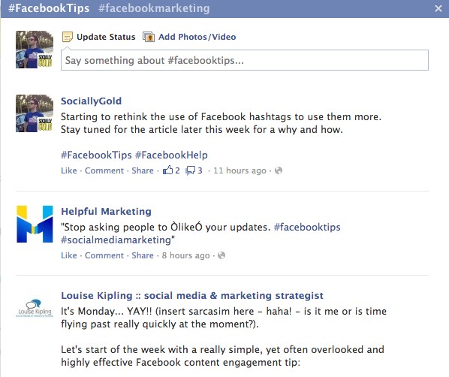Click the Update Status note icon
The width and height of the screenshot is (449, 377).
(x=68, y=37)
